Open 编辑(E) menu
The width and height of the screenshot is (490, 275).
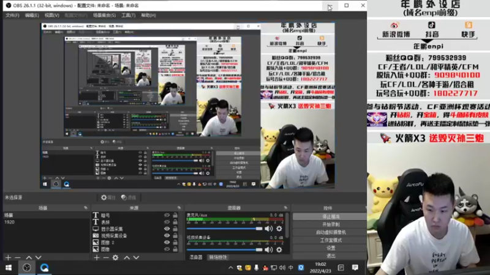(32, 15)
